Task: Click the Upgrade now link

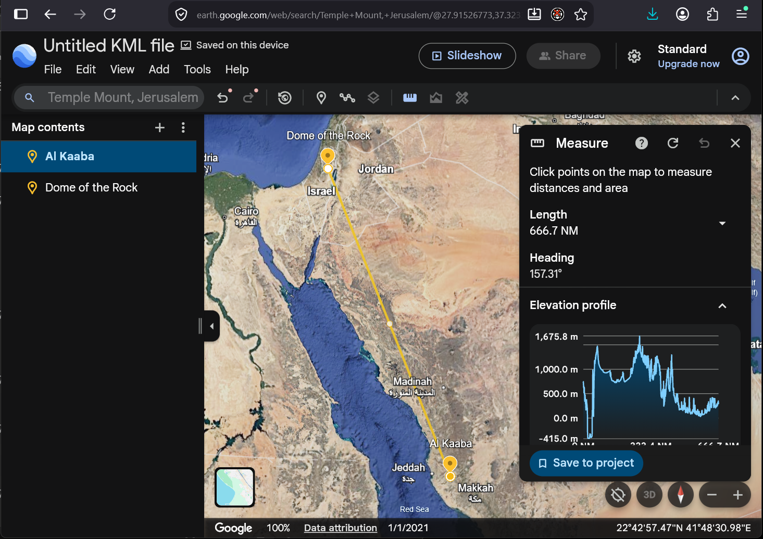Action: [689, 63]
